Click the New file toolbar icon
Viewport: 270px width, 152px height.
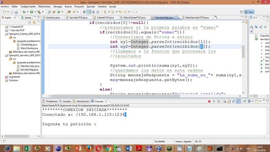point(4,12)
